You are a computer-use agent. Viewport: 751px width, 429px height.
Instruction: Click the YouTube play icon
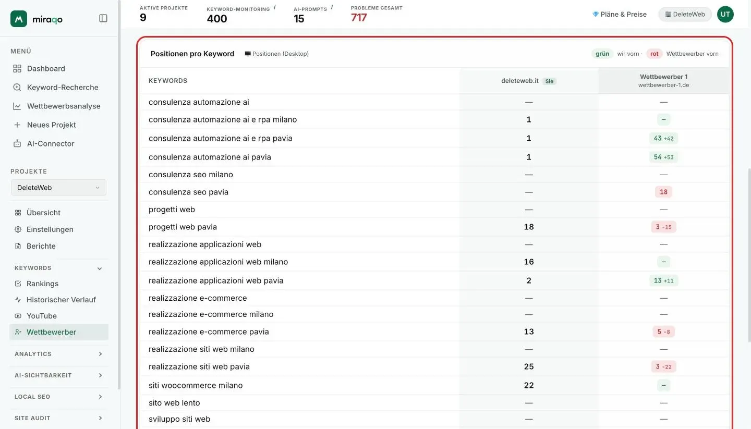click(x=18, y=316)
